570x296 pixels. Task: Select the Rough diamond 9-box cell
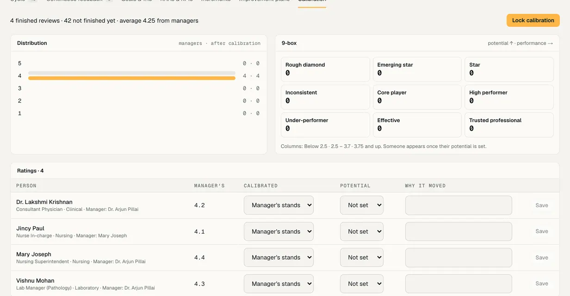click(325, 69)
